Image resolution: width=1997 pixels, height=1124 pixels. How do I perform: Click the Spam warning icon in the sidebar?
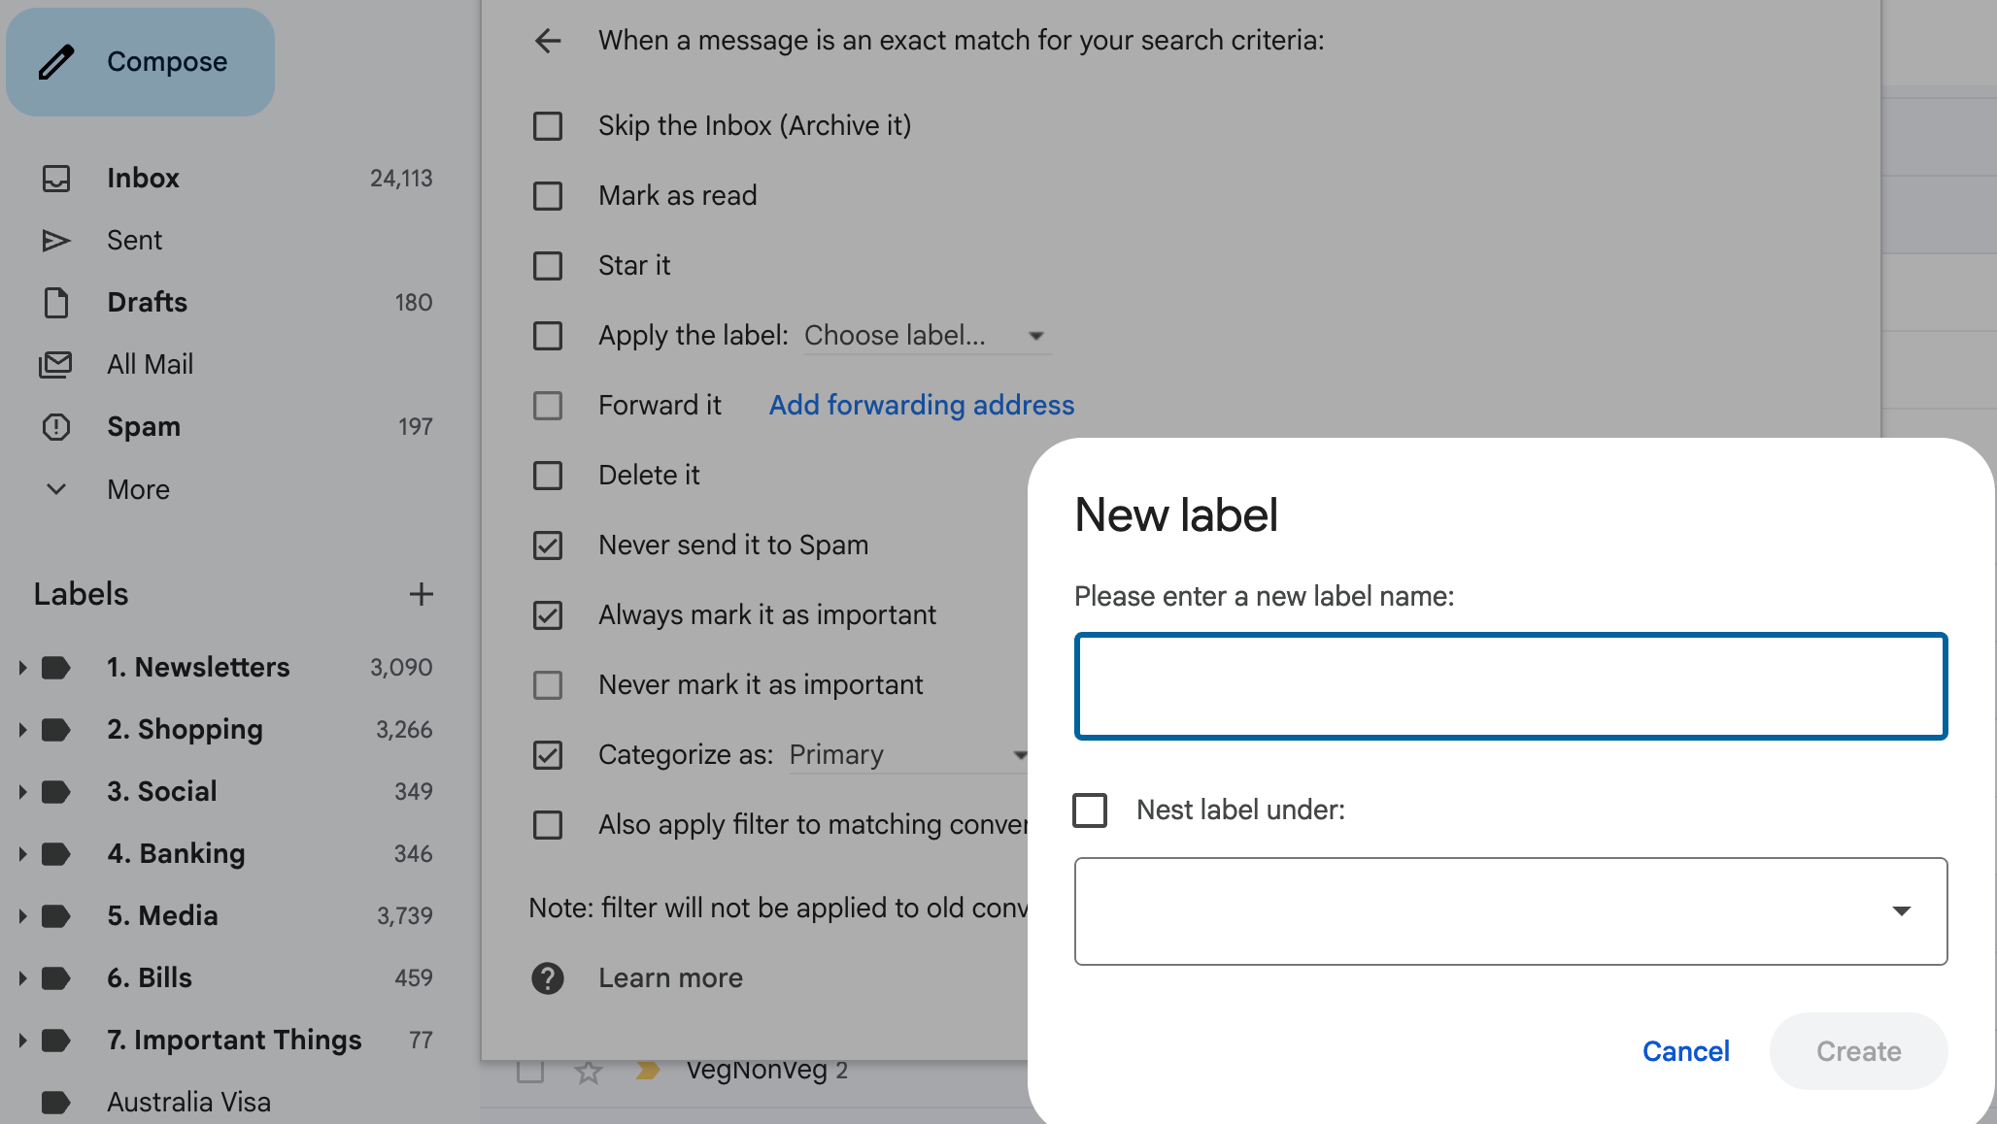[x=56, y=427]
